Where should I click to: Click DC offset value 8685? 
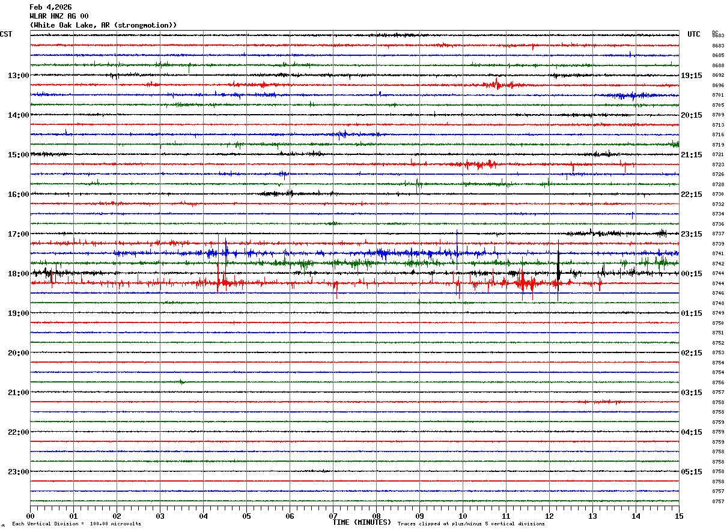pyautogui.click(x=718, y=56)
